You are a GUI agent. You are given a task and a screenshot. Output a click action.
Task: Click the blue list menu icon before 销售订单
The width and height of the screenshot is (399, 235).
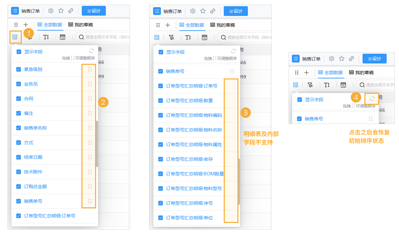pos(15,10)
